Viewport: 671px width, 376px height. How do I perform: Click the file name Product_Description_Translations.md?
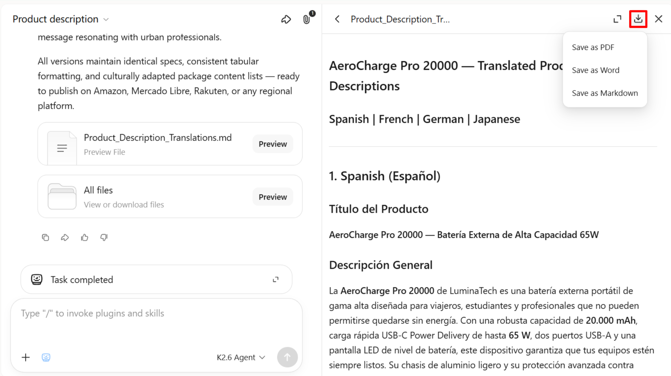(158, 138)
